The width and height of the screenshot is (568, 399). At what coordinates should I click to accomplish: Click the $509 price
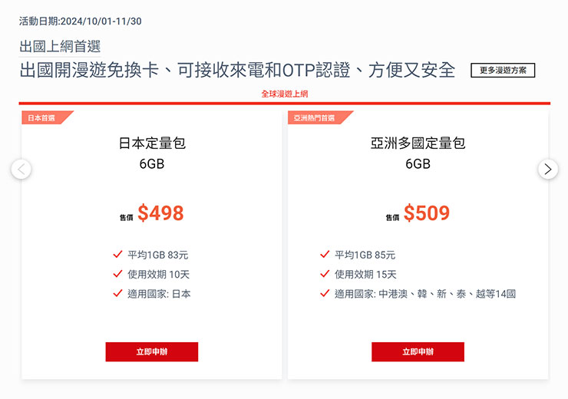[427, 213]
